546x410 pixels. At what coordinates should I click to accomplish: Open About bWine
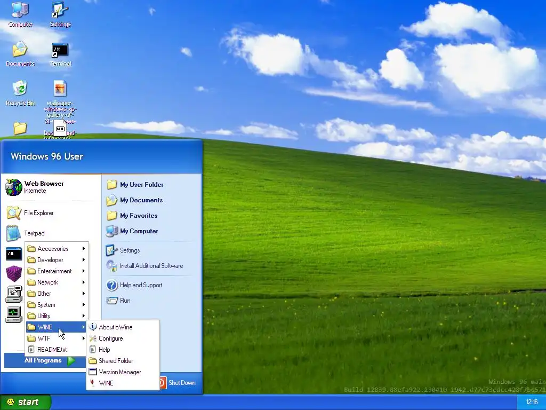[123, 327]
